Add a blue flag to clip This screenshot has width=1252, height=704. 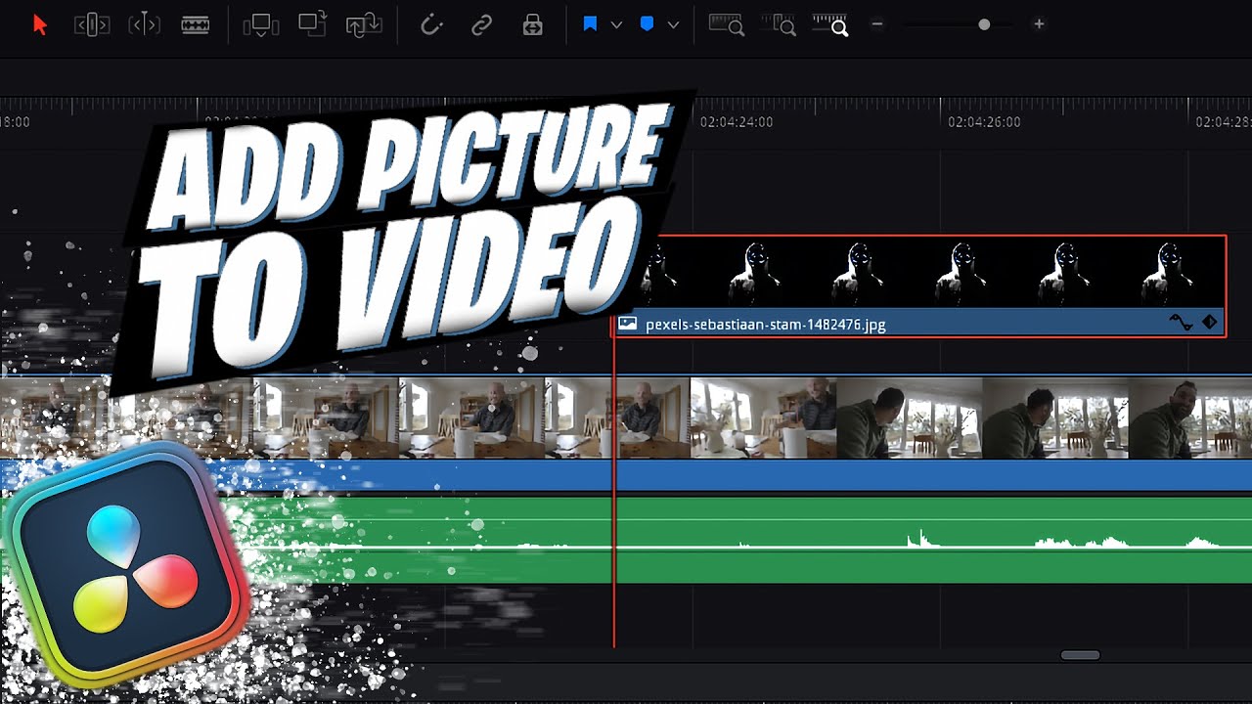click(590, 24)
